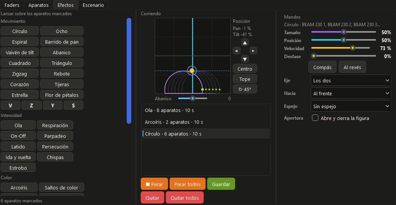Launch the Respiración effect
This screenshot has width=396, height=205.
55,125
